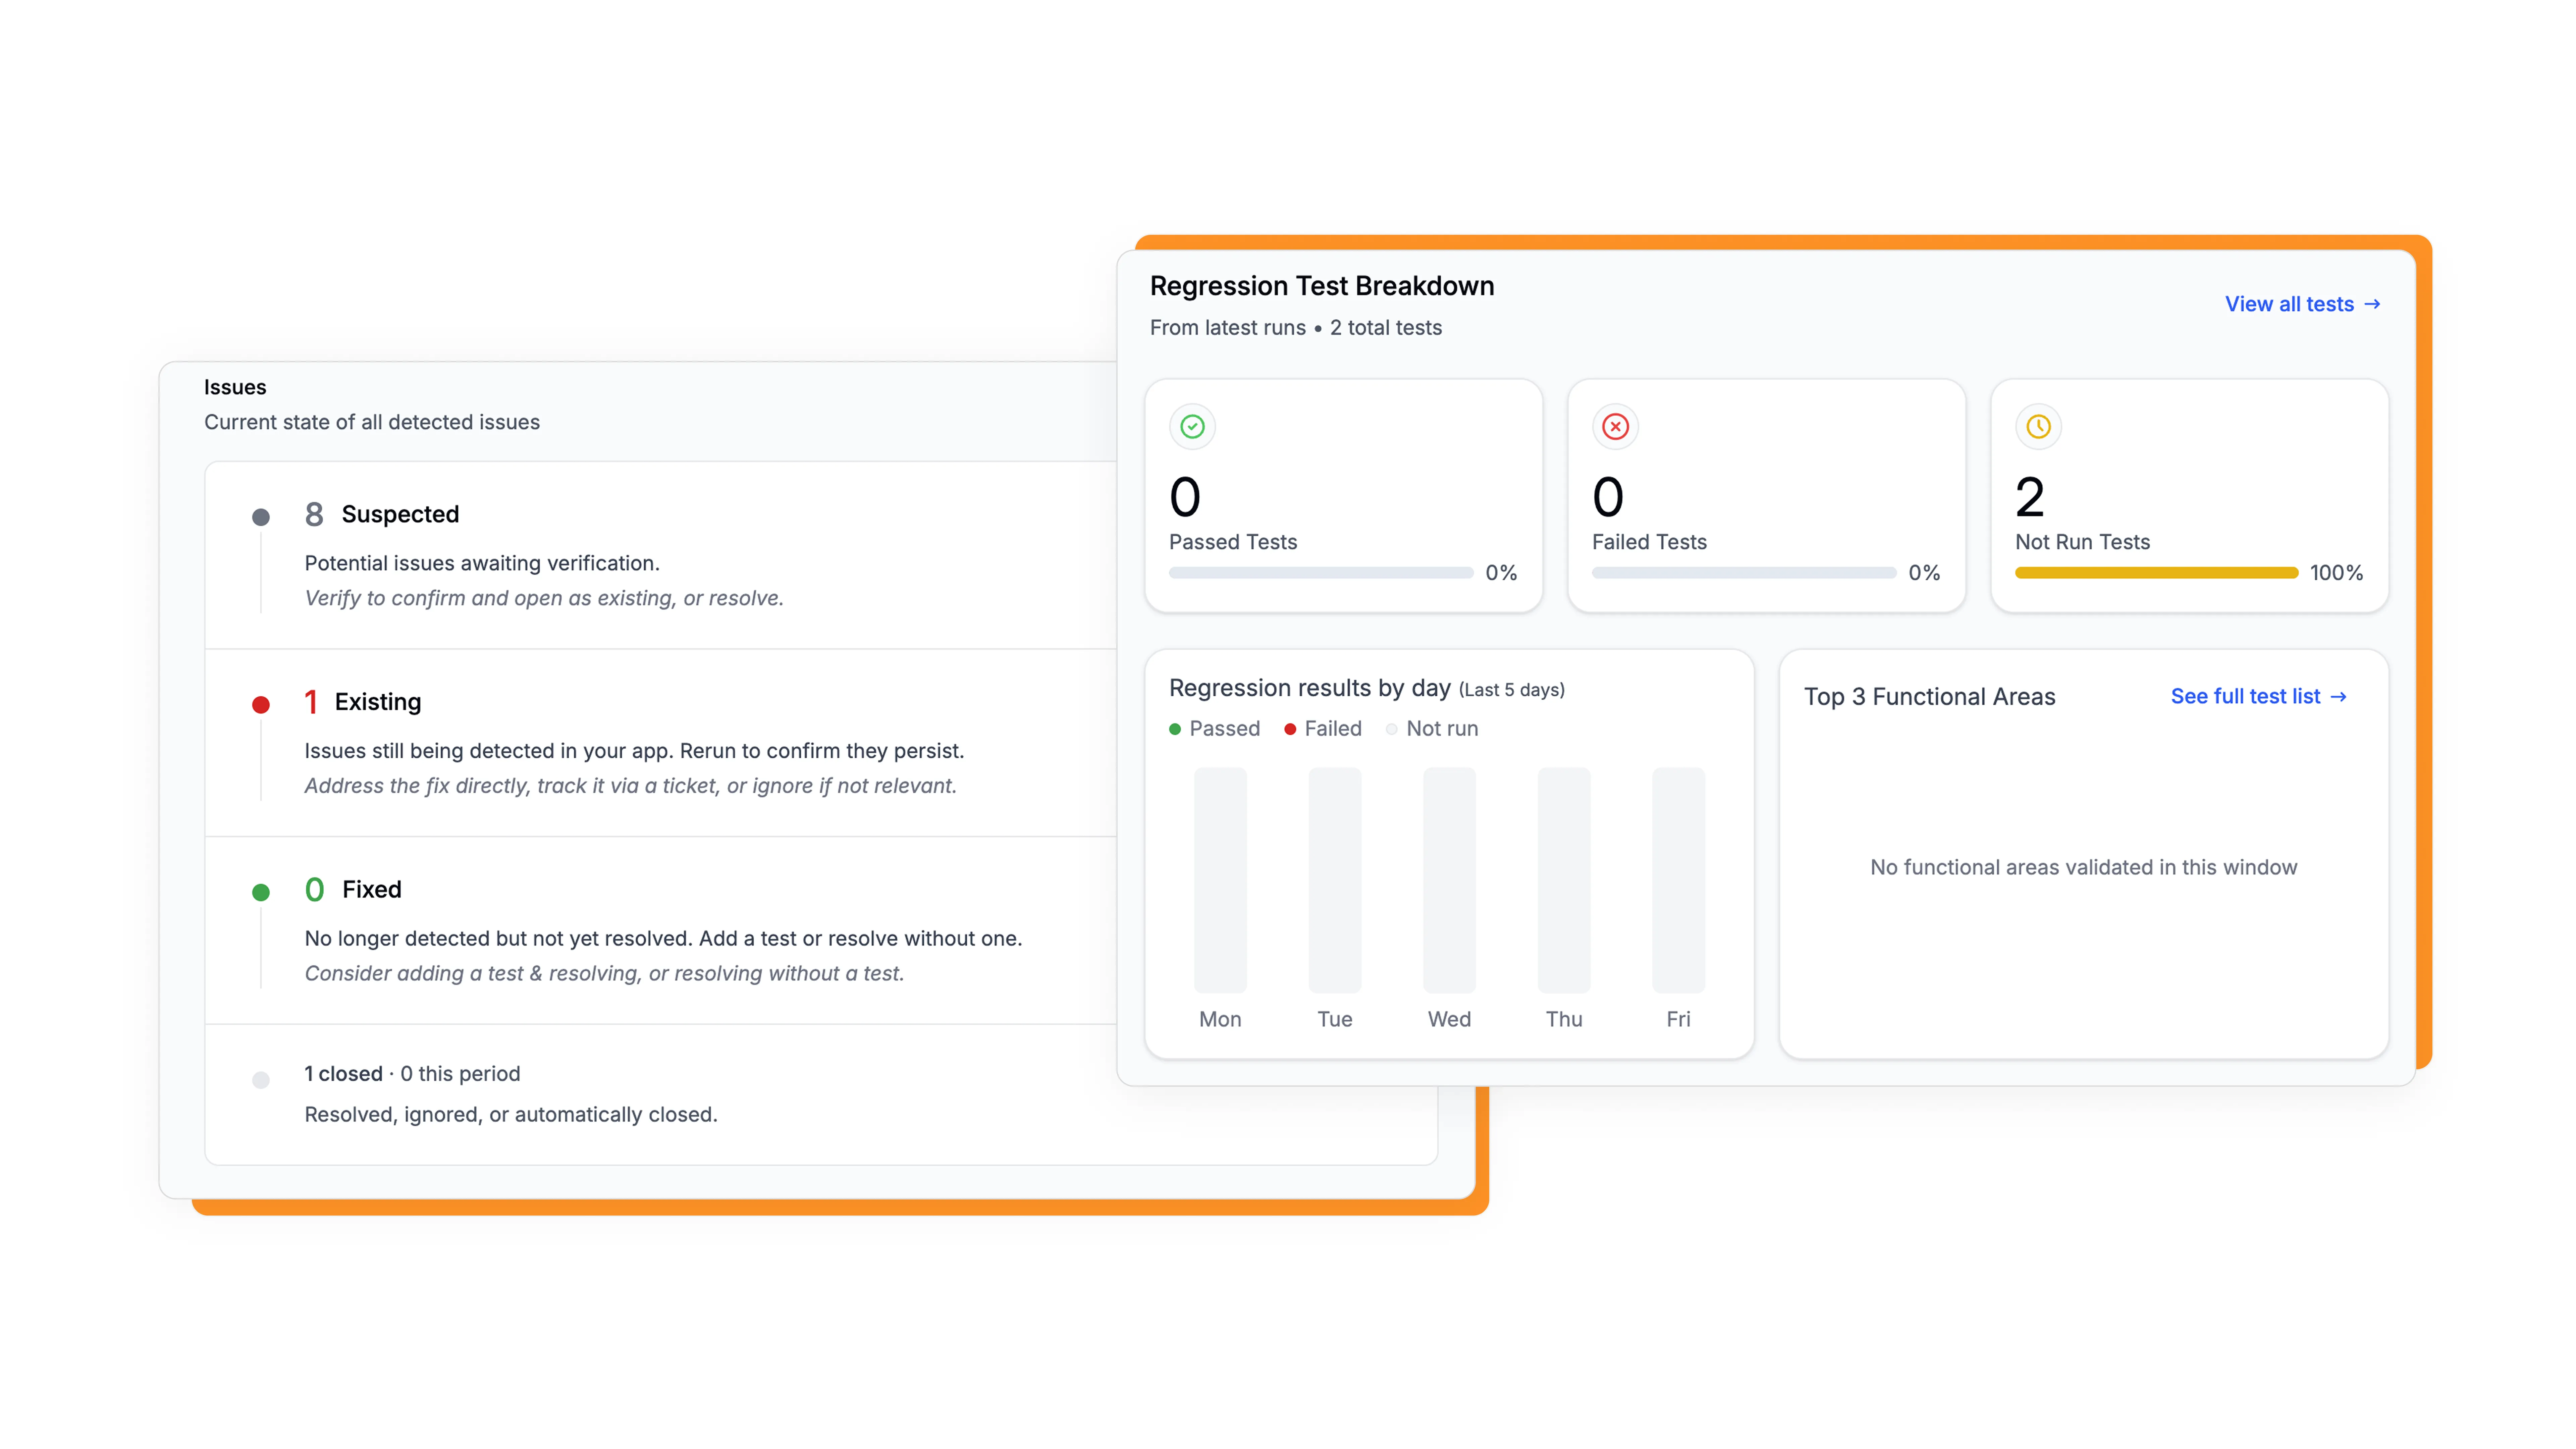The image size is (2576, 1449).
Task: Click the green Passed legend dot
Action: [1175, 729]
